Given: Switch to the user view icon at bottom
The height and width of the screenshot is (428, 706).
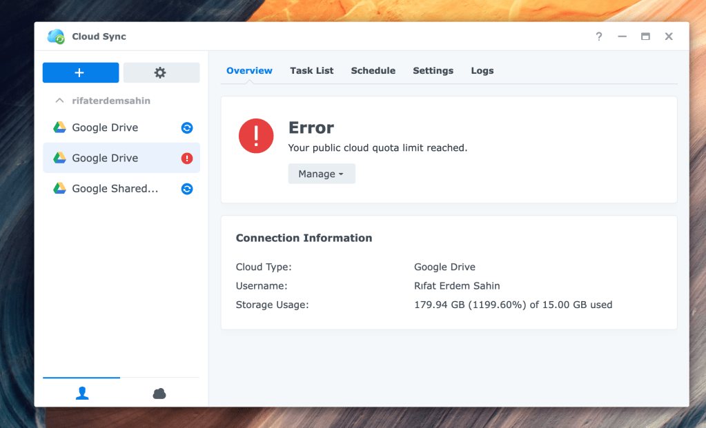Looking at the screenshot, I should click(x=82, y=394).
